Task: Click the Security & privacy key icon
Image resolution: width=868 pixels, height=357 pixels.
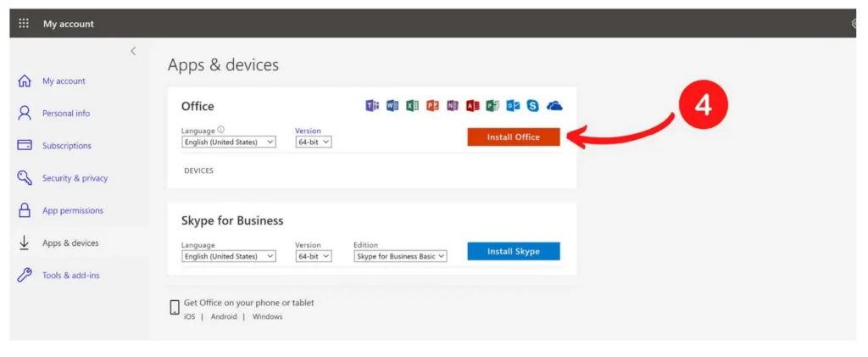Action: click(25, 178)
